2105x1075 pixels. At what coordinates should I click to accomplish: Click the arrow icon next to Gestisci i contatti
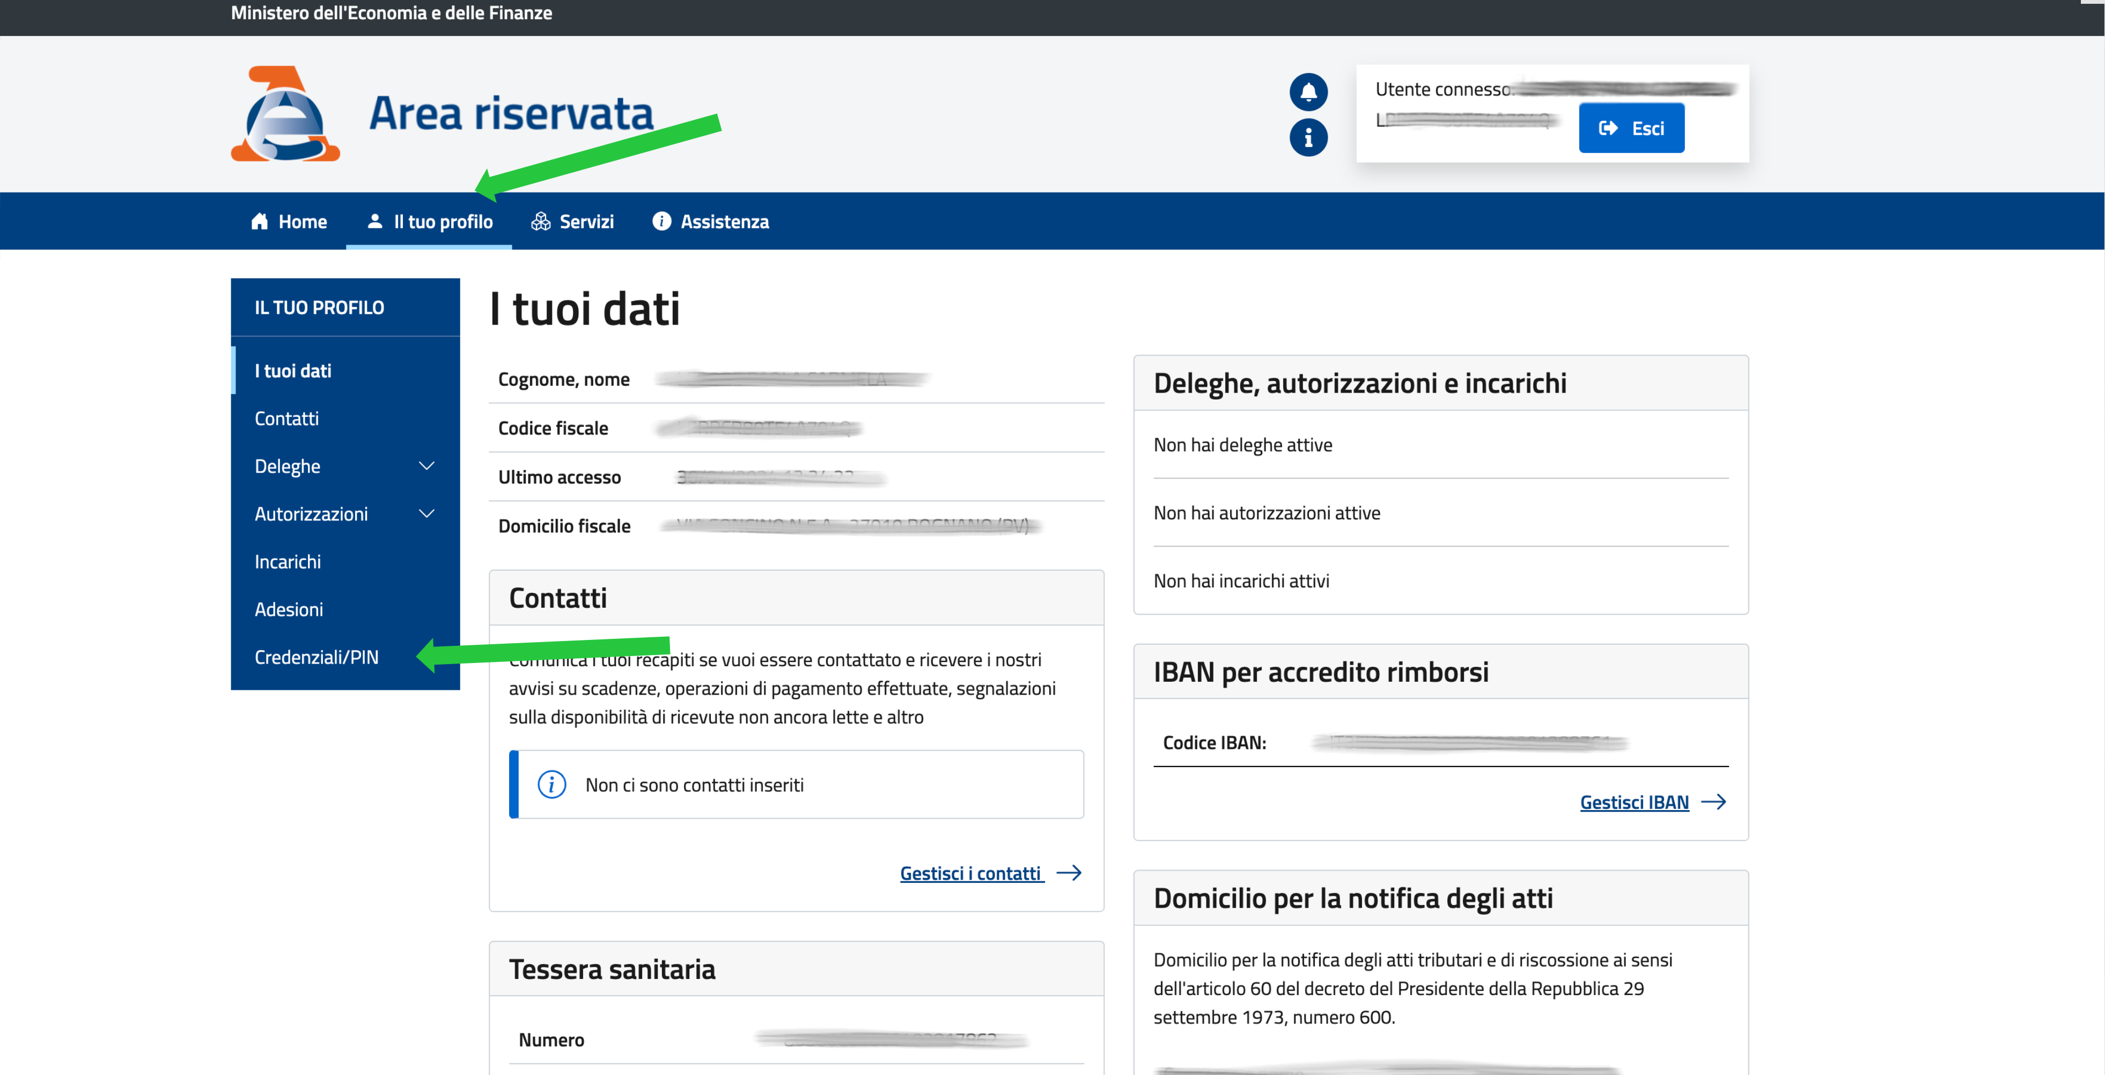(1069, 873)
